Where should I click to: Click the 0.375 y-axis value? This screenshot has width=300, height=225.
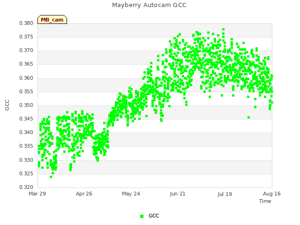[26, 37]
